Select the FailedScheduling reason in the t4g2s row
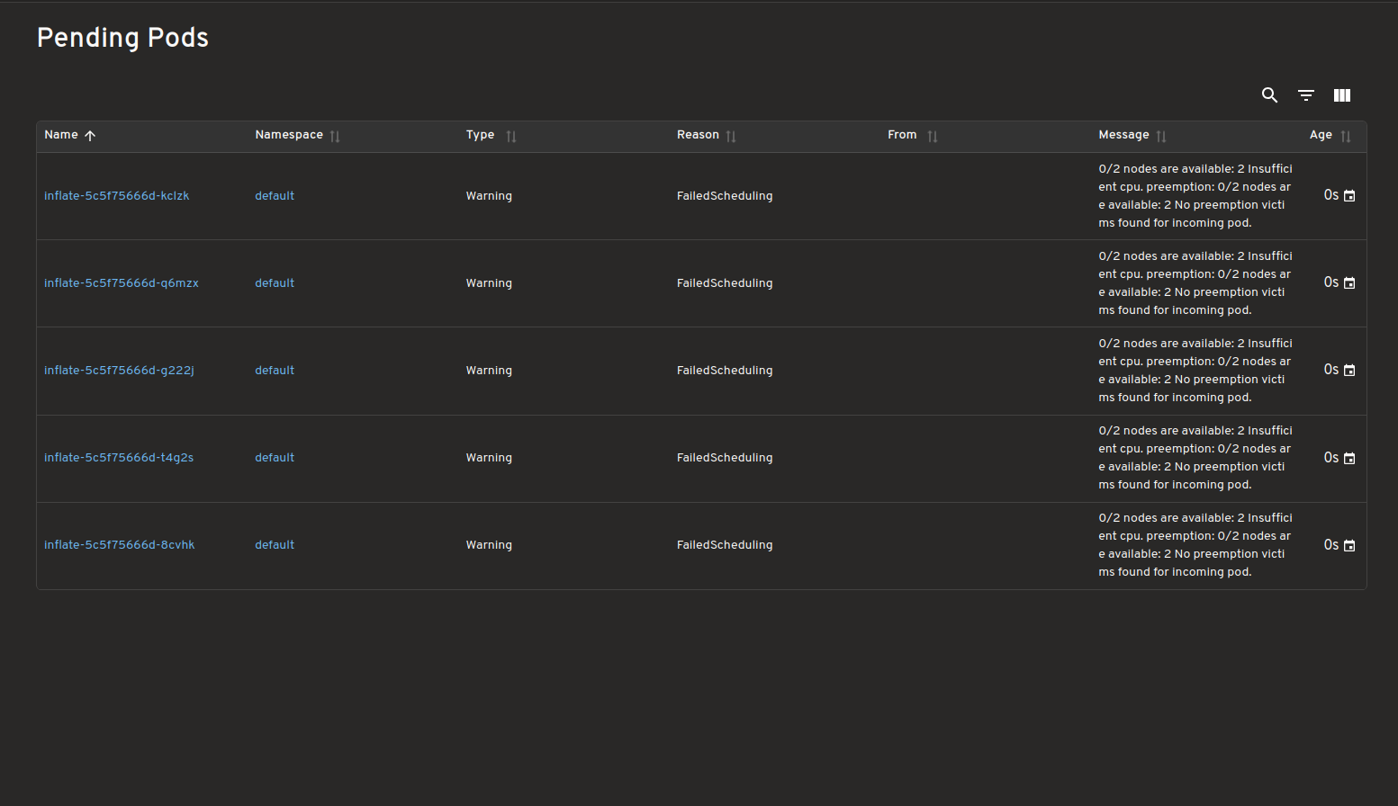This screenshot has height=806, width=1398. coord(725,457)
